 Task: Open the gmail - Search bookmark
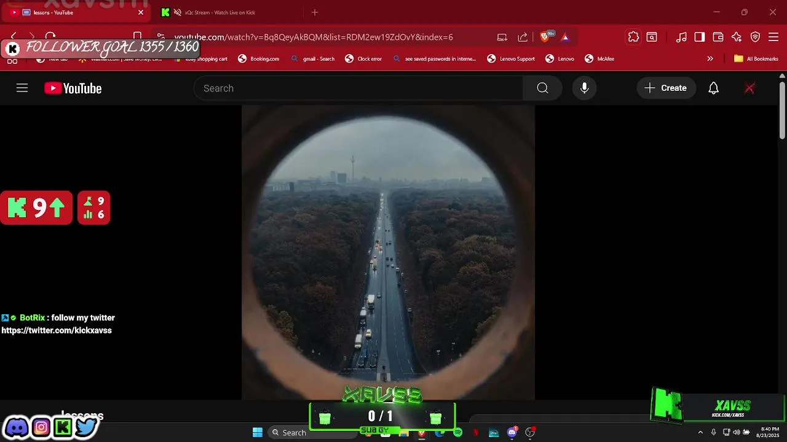[x=313, y=59]
